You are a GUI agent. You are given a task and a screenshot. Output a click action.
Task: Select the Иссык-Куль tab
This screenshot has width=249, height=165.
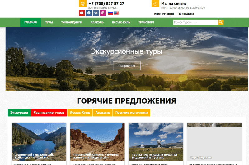80,113
